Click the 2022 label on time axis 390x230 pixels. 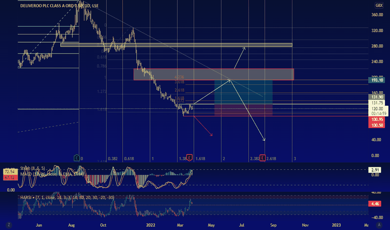(x=151, y=225)
